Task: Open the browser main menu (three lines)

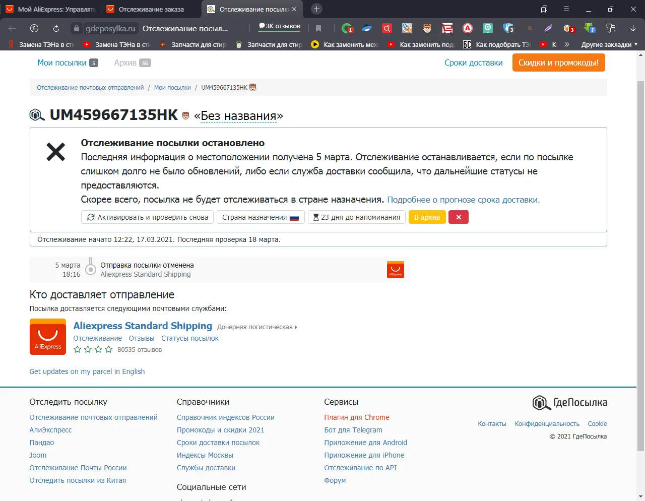Action: coord(566,9)
